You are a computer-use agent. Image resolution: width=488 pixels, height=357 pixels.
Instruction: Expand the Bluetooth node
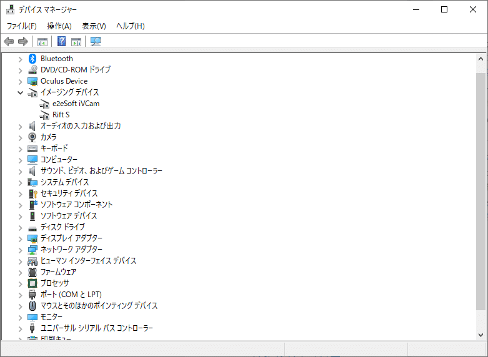[20, 59]
